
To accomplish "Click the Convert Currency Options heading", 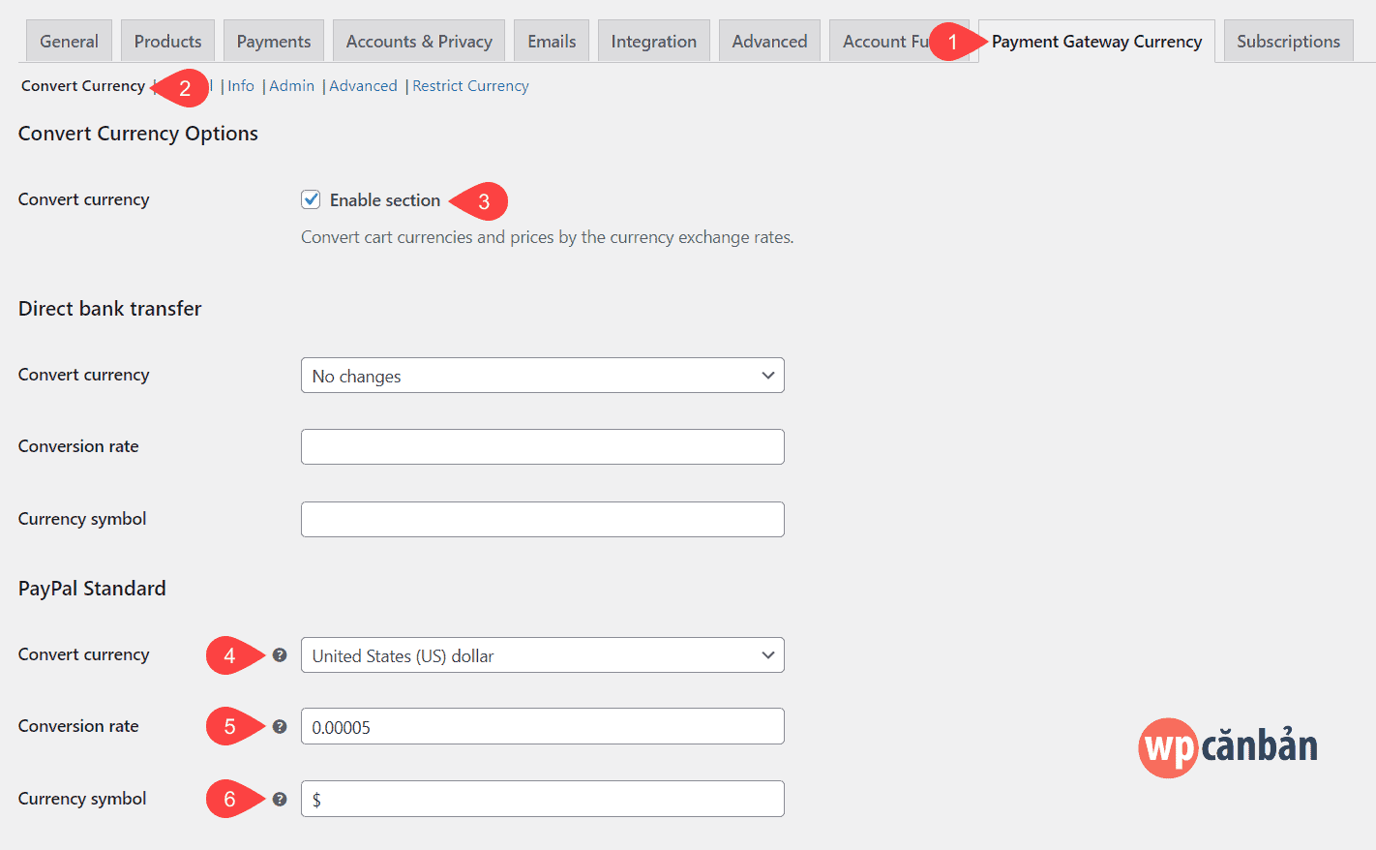I will (138, 134).
